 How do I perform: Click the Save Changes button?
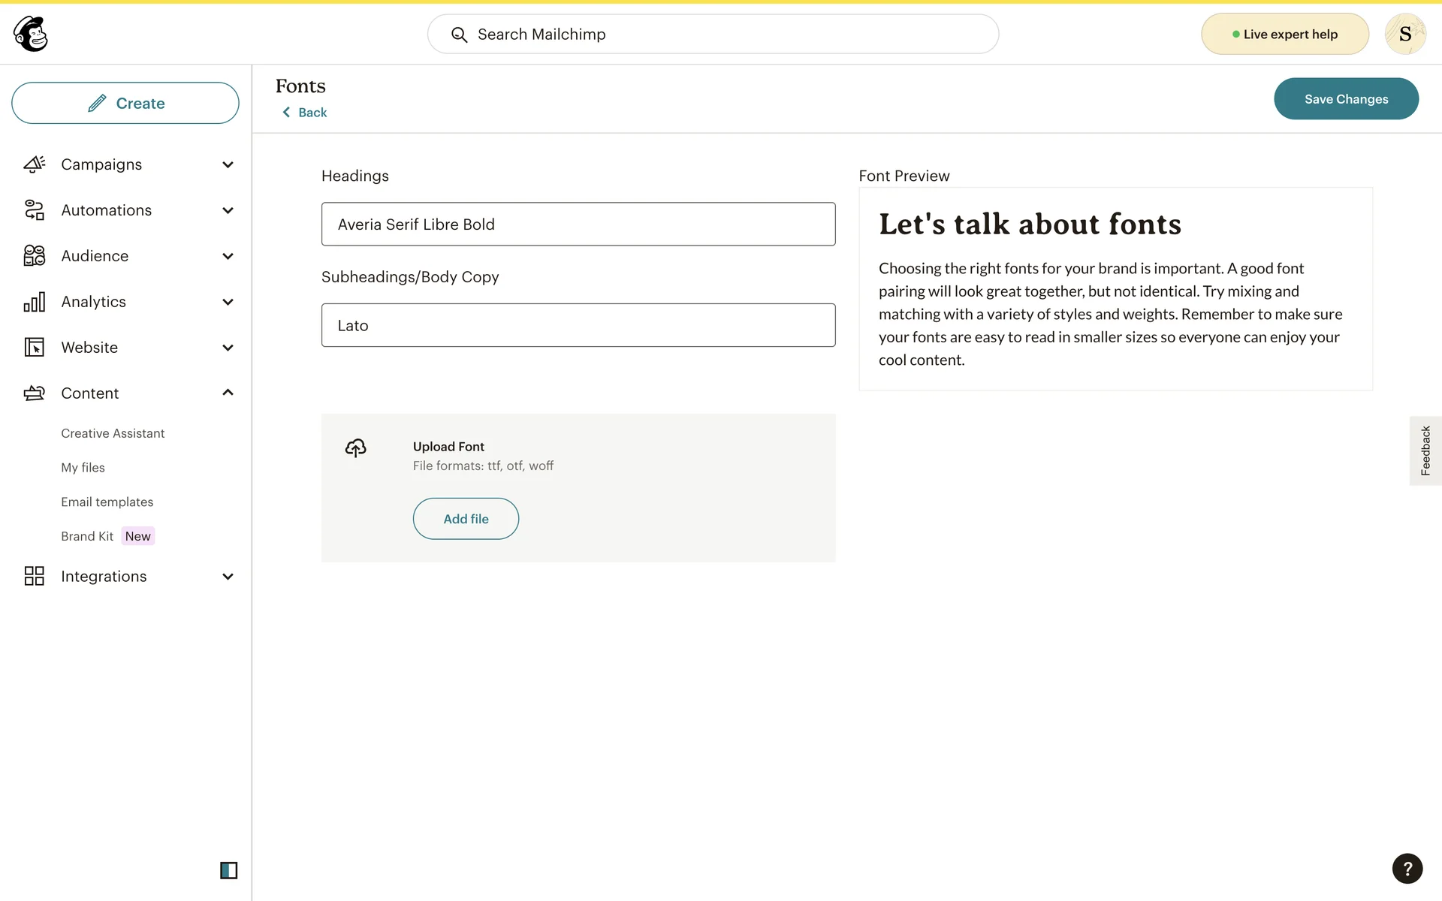click(x=1345, y=99)
